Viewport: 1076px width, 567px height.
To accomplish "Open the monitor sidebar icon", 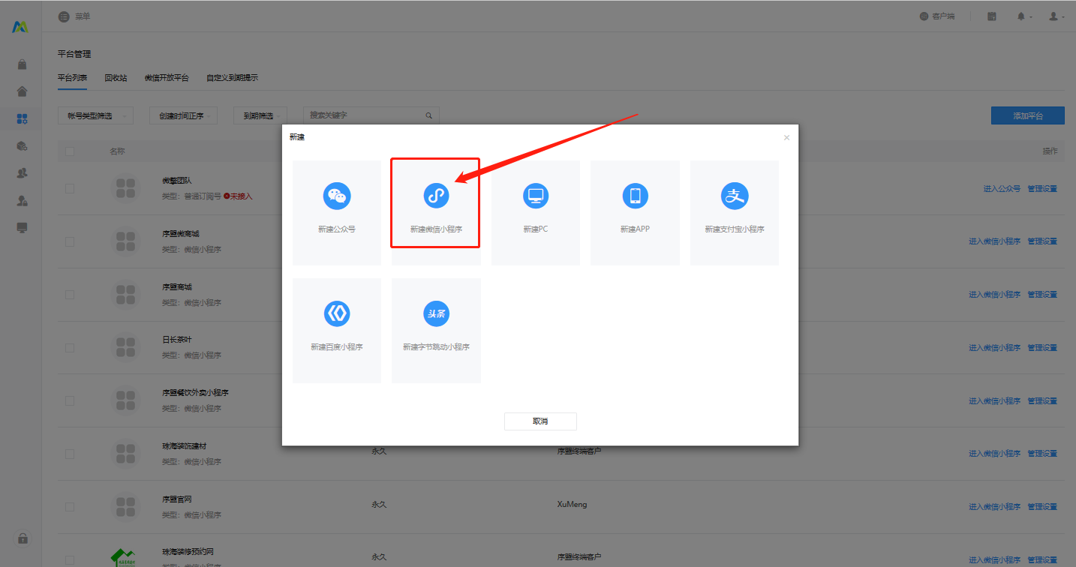I will click(x=23, y=227).
